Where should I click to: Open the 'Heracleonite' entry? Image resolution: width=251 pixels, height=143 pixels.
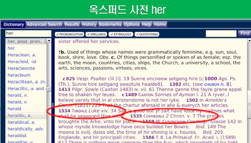21,68
